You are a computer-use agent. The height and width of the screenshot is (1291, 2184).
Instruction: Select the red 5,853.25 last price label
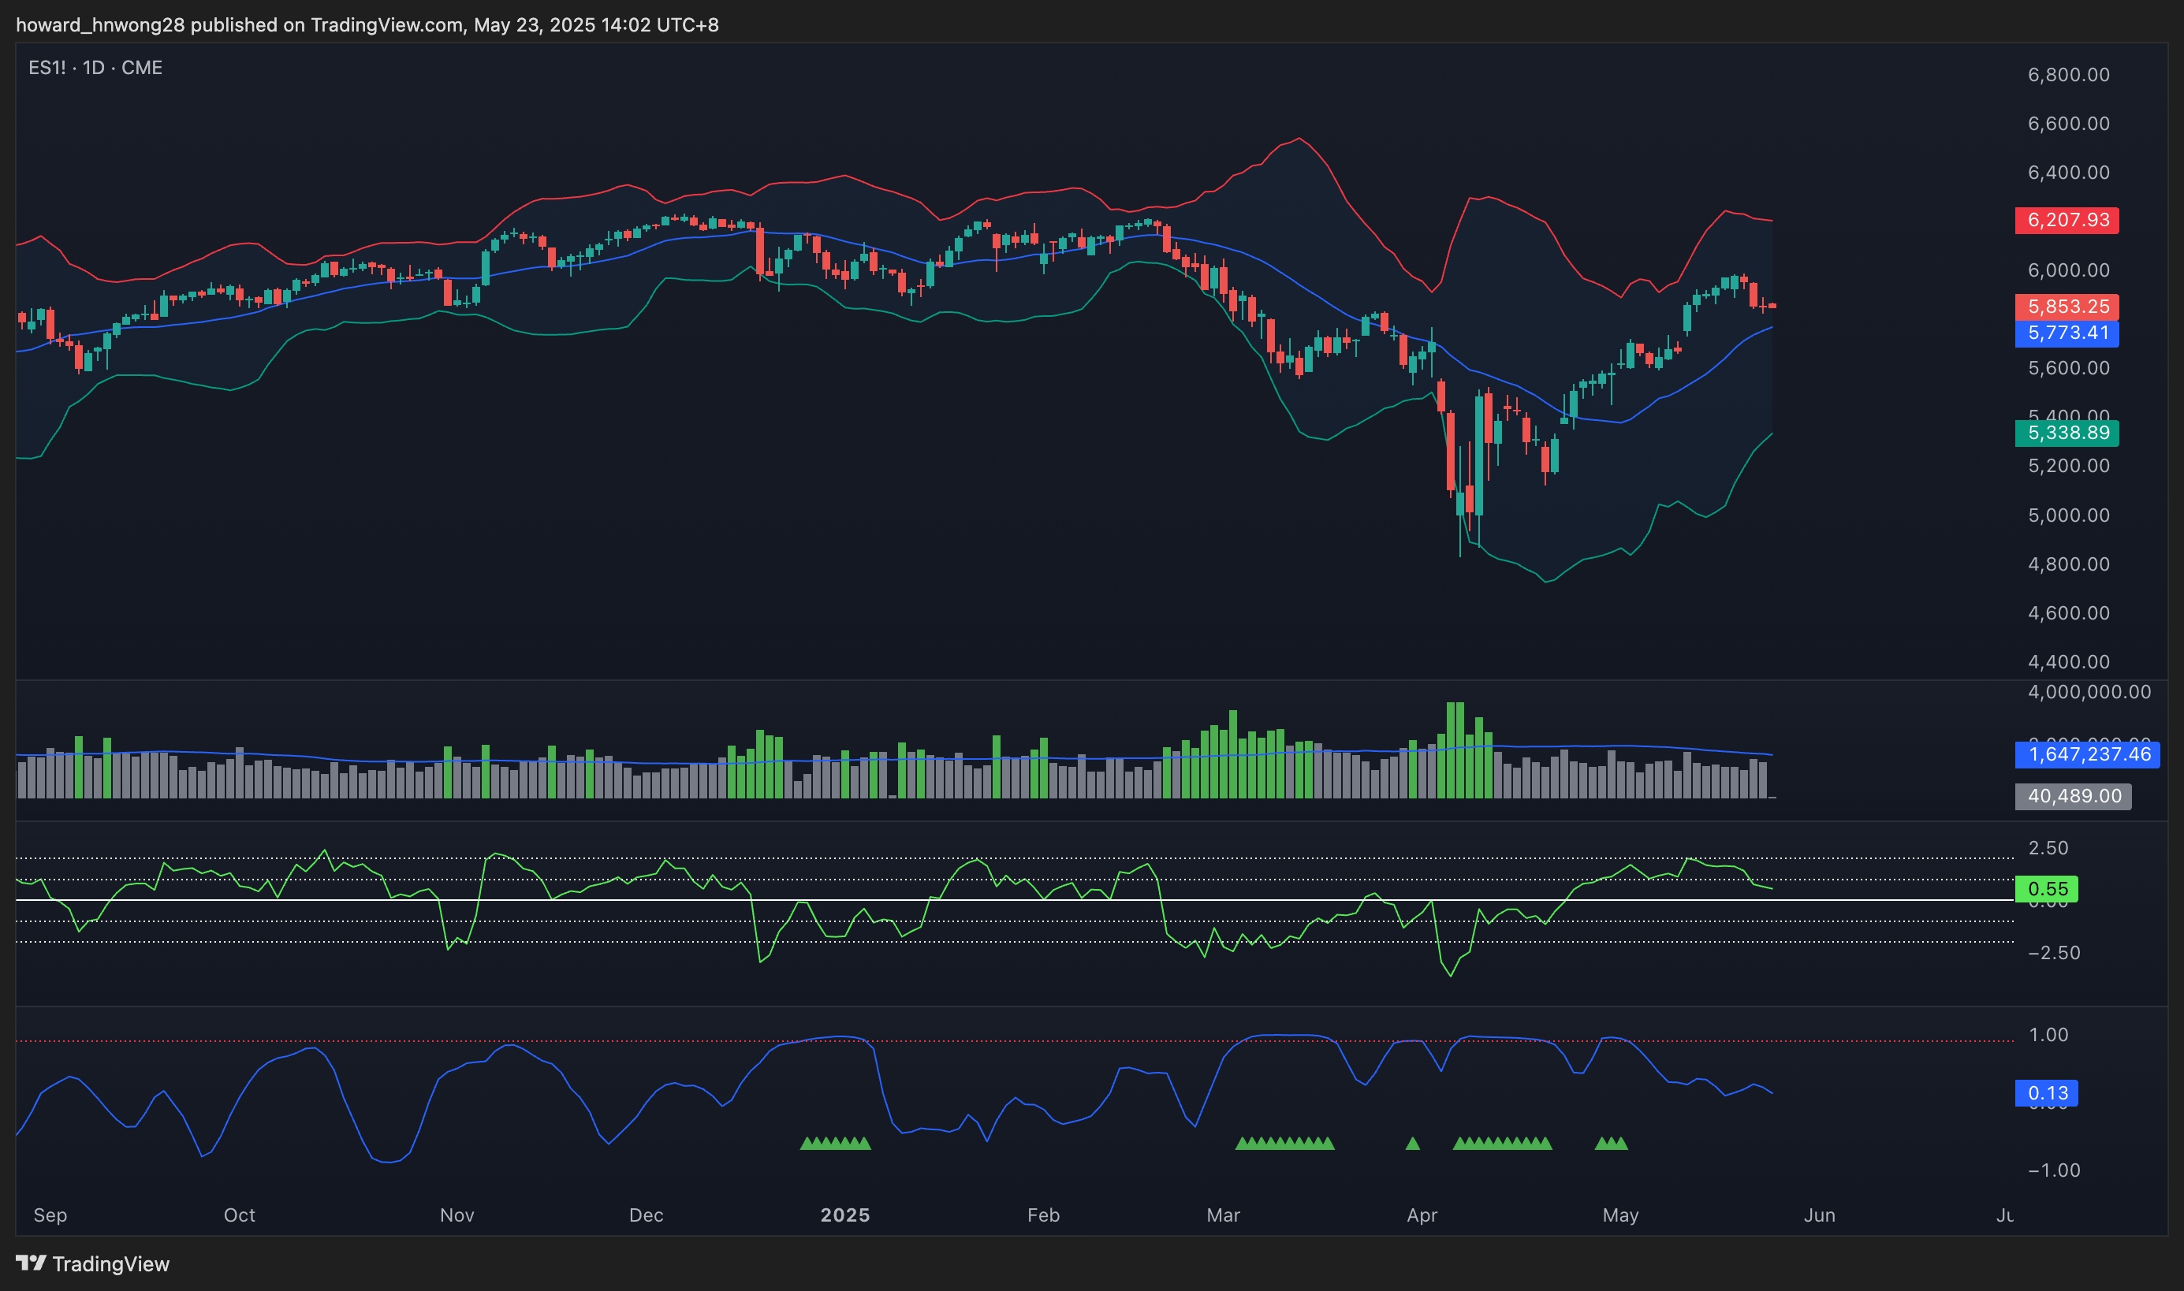(x=2067, y=307)
